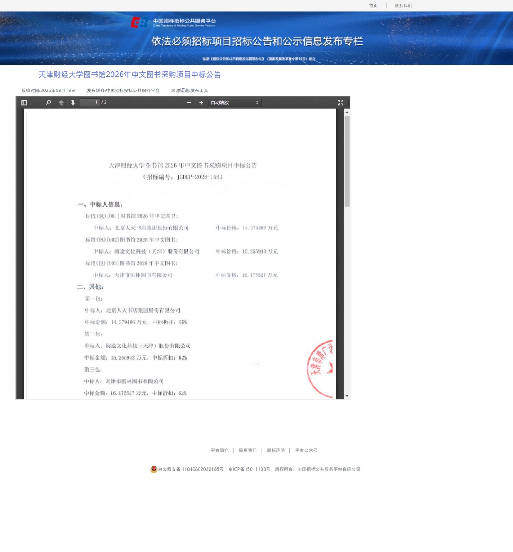Open 京公网安备 11010802020185号 link
The image size is (513, 552).
pyautogui.click(x=191, y=469)
